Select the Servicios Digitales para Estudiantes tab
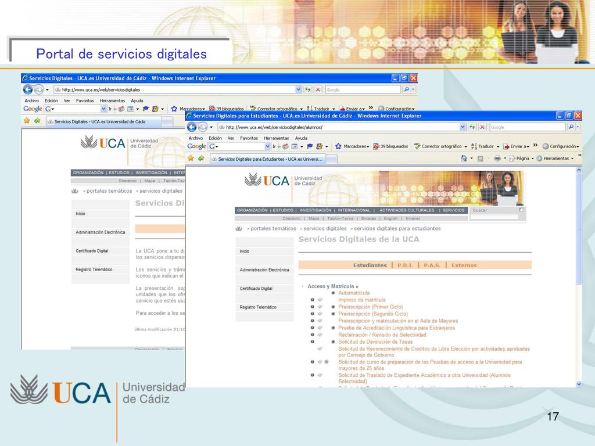The height and width of the screenshot is (446, 595). (268, 159)
